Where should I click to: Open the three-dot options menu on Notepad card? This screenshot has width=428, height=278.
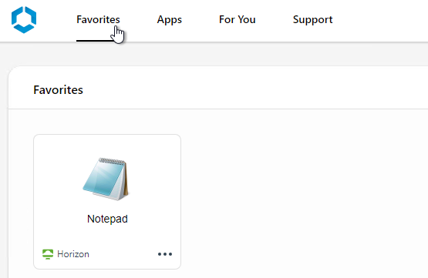165,254
